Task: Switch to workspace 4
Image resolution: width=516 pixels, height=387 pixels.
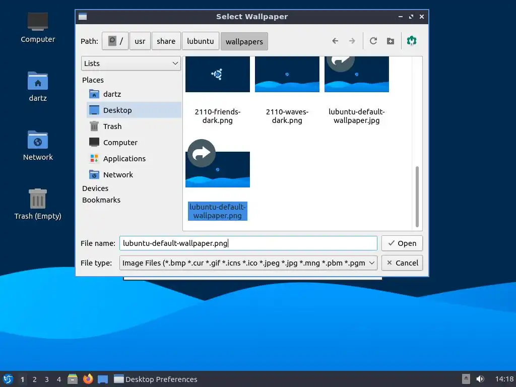Action: (x=59, y=379)
